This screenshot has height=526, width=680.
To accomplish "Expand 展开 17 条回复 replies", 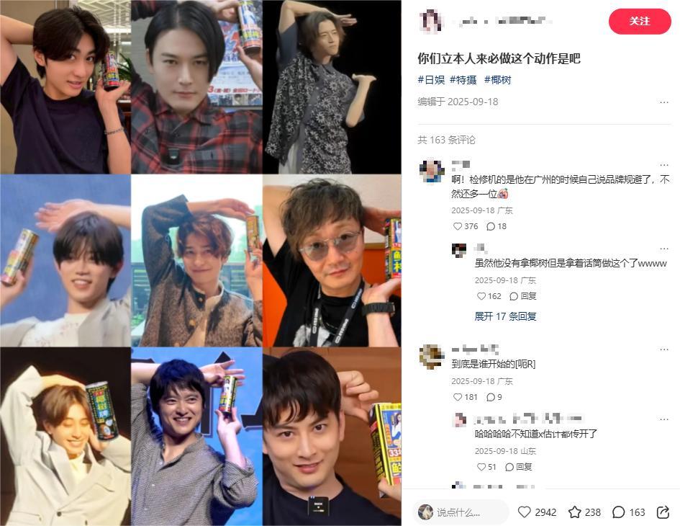I will [x=505, y=316].
